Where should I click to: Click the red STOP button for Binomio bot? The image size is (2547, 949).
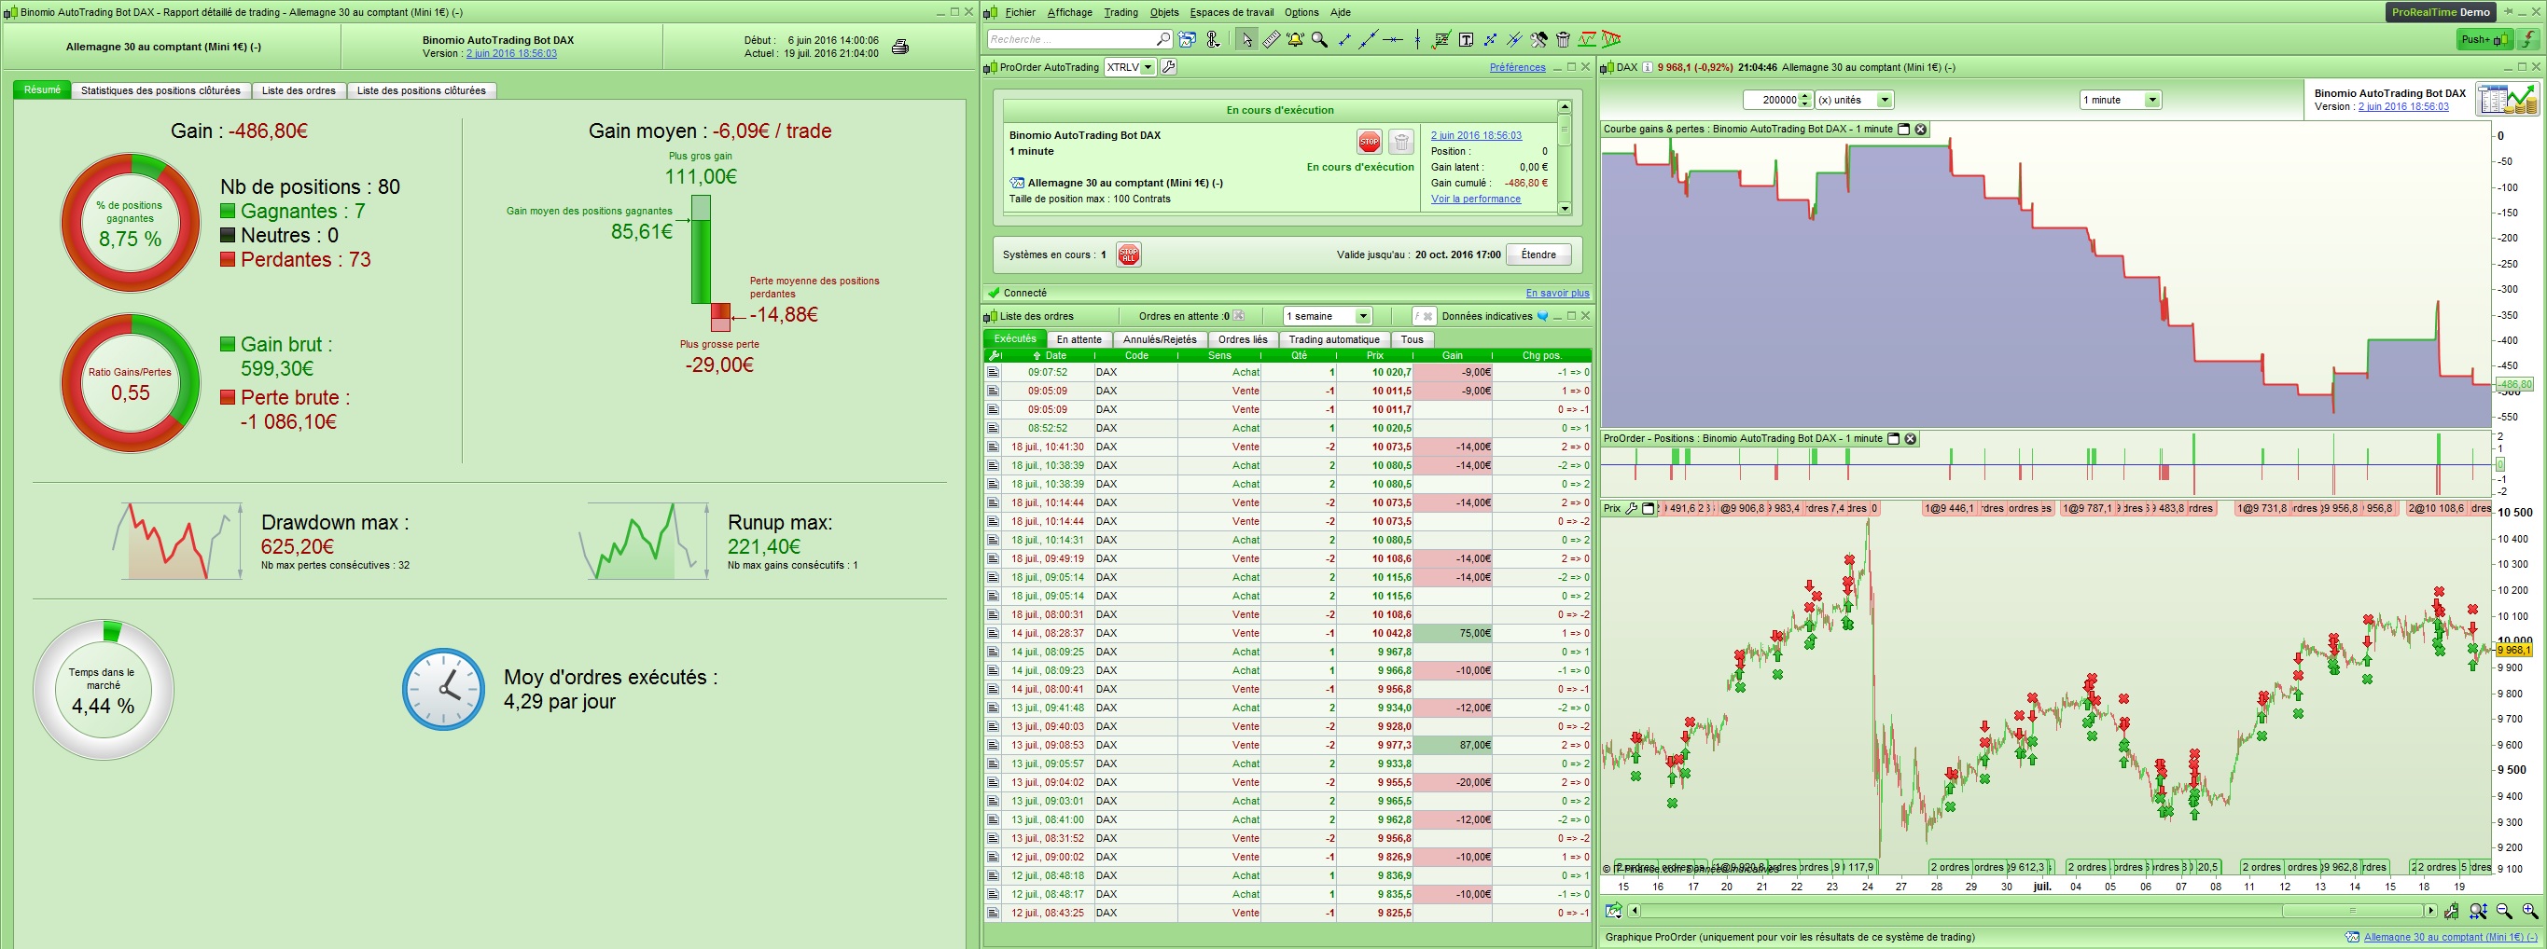click(x=1369, y=143)
